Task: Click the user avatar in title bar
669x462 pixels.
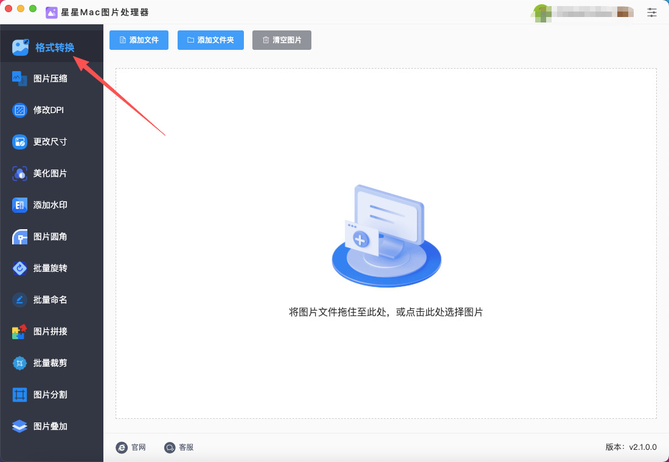Action: click(541, 12)
